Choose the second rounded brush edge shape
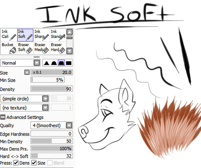Viewport: 201px width, 168px height. [x=54, y=63]
